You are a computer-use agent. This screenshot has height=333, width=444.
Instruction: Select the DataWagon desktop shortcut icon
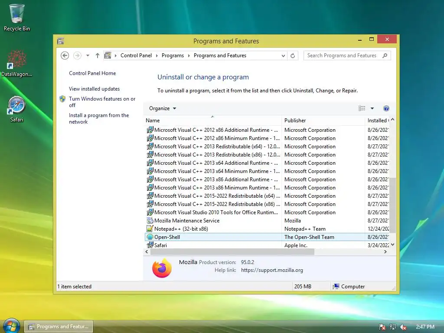click(17, 59)
